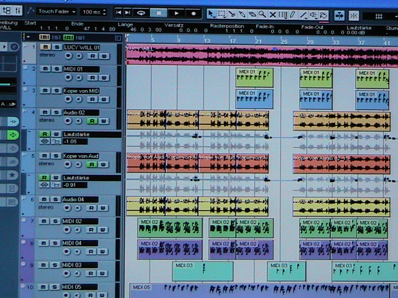
Task: Select the Object Selection arrow tool
Action: click(211, 14)
